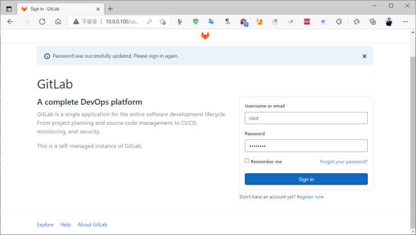
Task: Minimize the browser window
Action: 375,6
